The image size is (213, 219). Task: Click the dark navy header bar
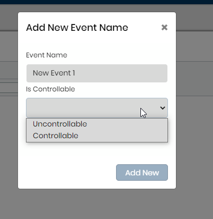pos(106,2)
